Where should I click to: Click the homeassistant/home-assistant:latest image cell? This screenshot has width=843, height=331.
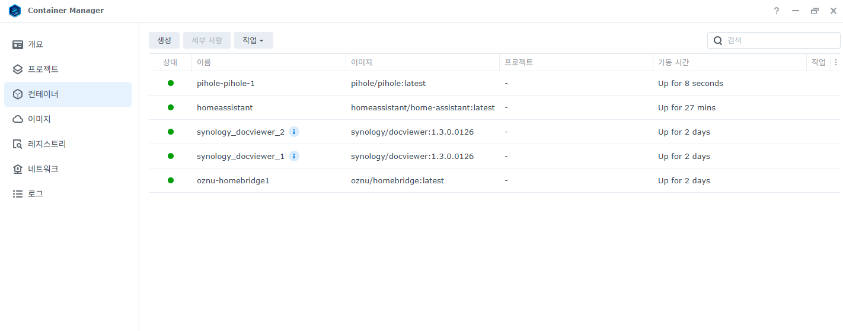click(x=423, y=107)
